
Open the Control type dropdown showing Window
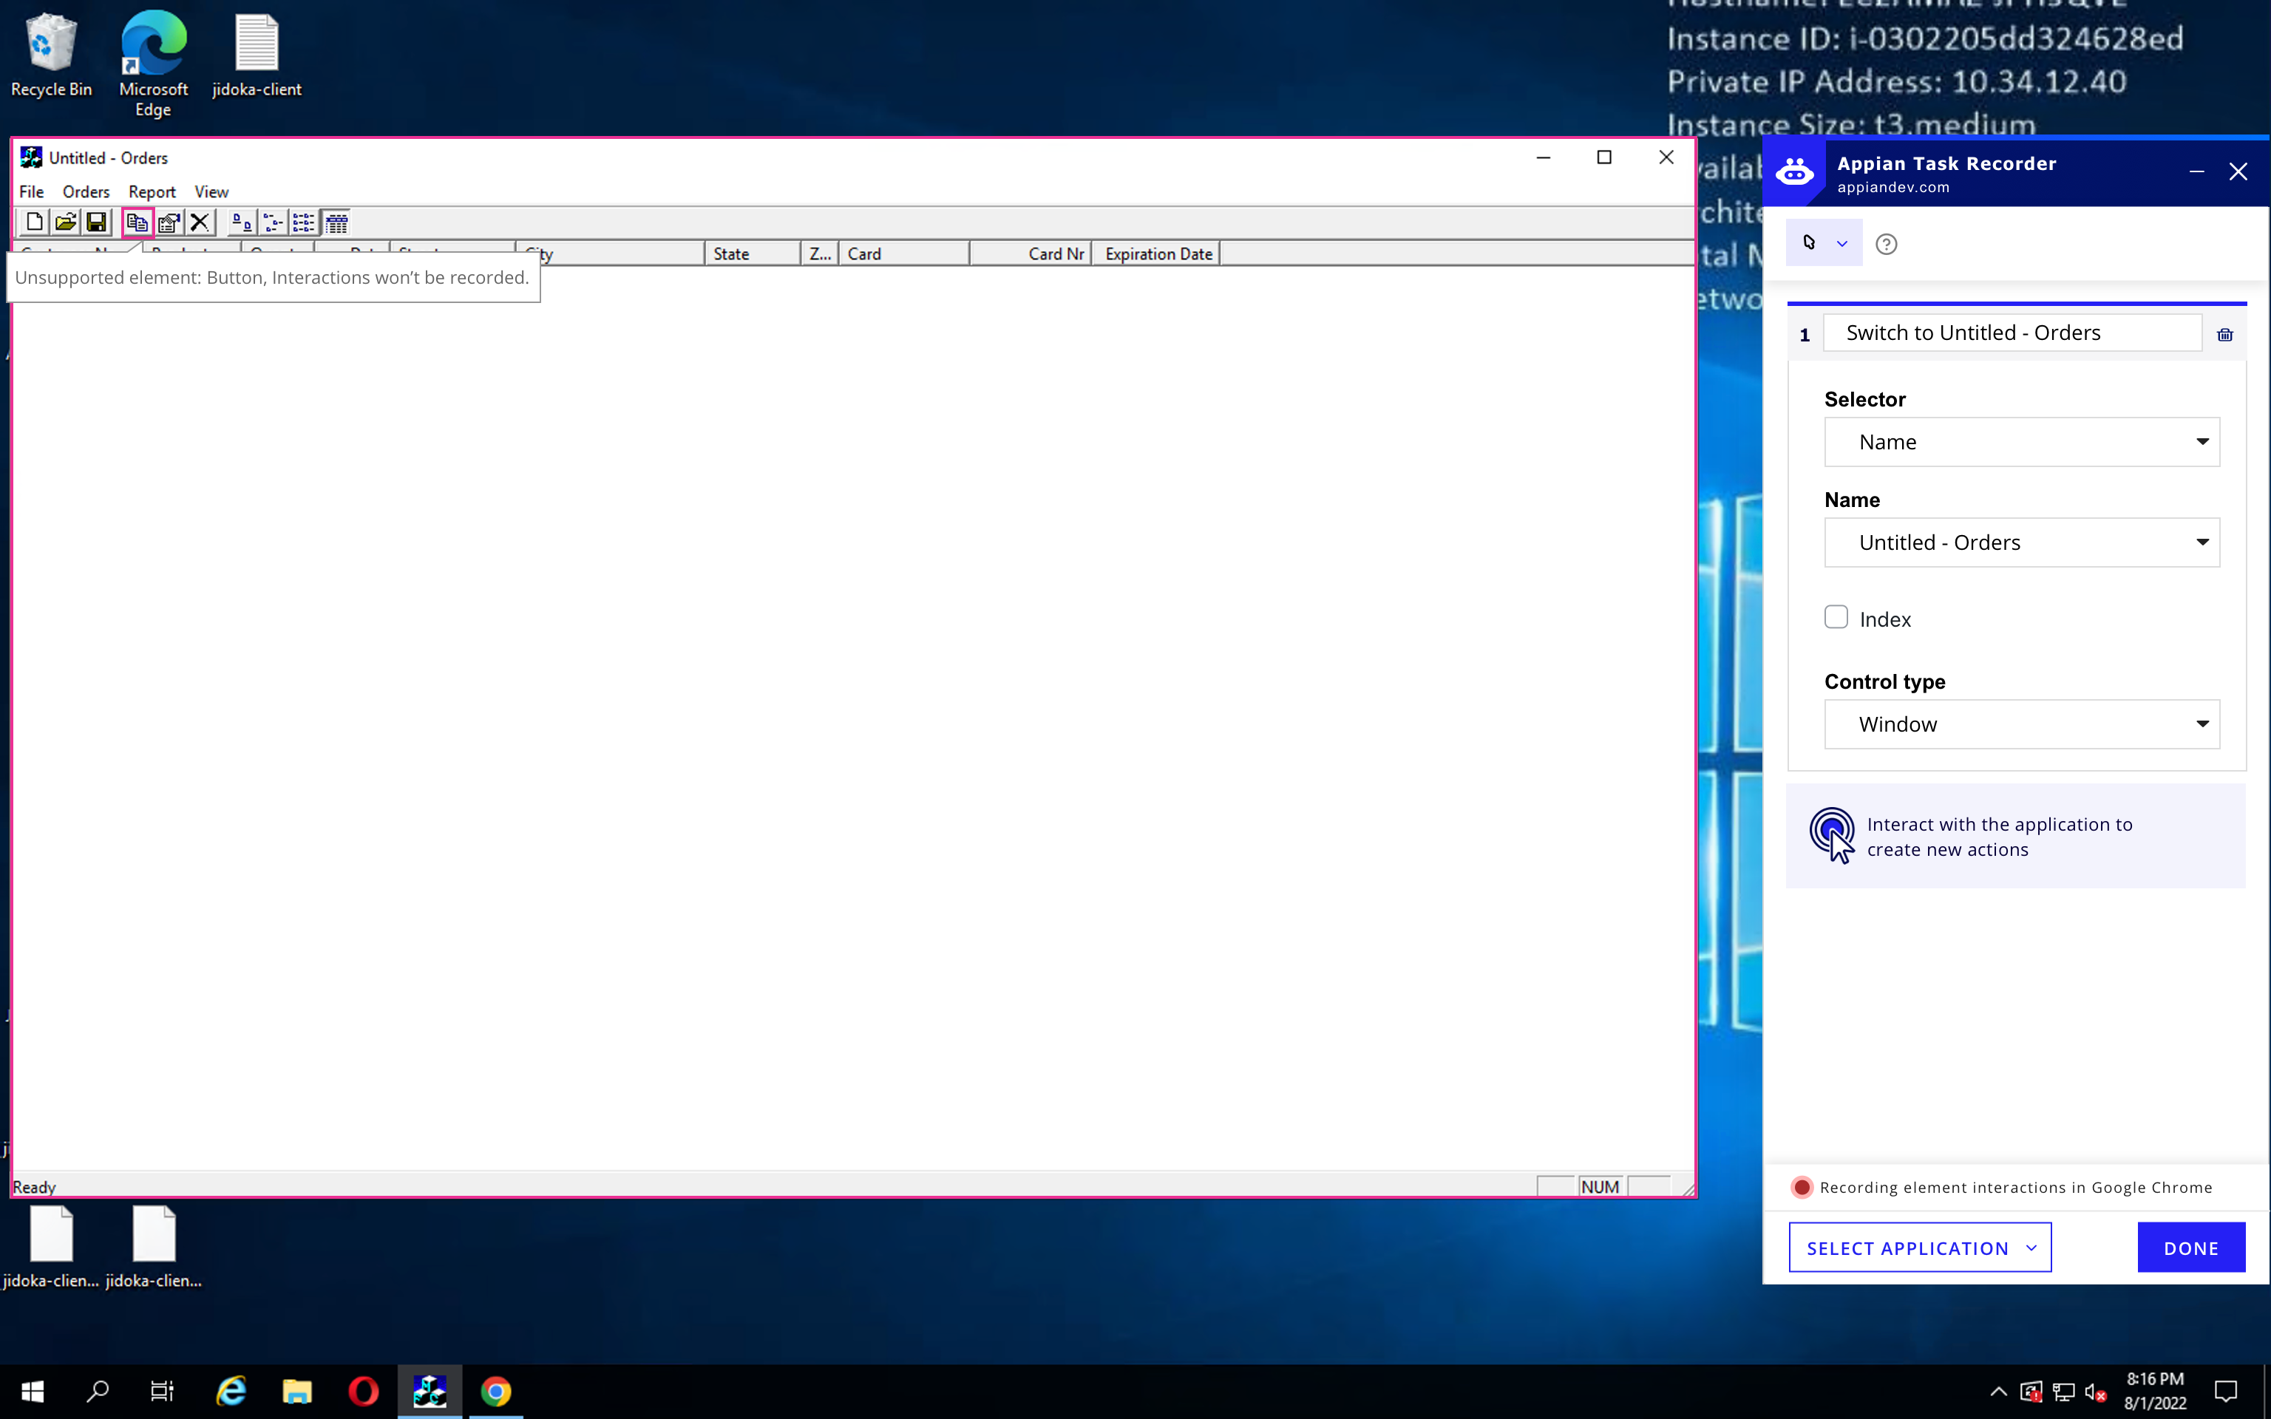2021,724
